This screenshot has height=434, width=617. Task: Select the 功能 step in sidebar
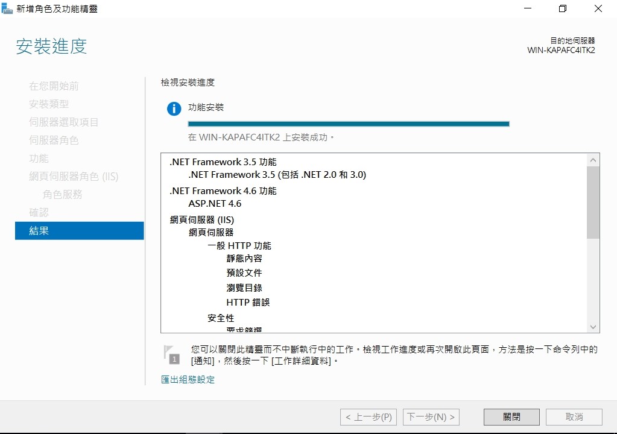[x=39, y=159]
